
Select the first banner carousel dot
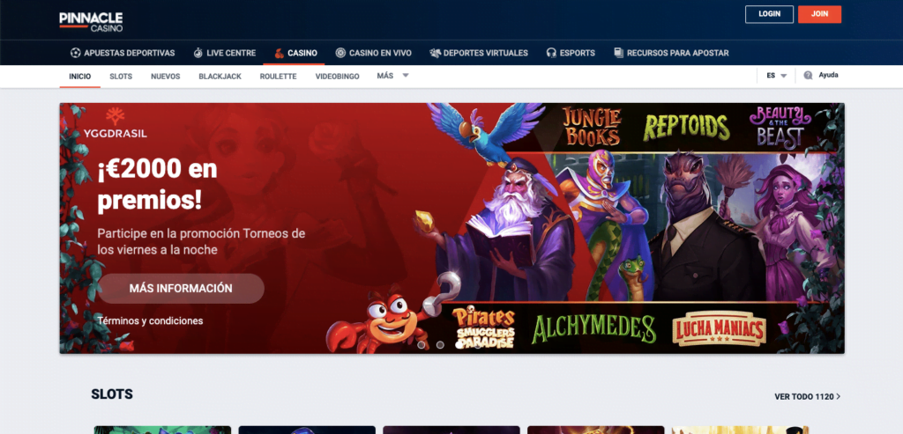click(422, 345)
